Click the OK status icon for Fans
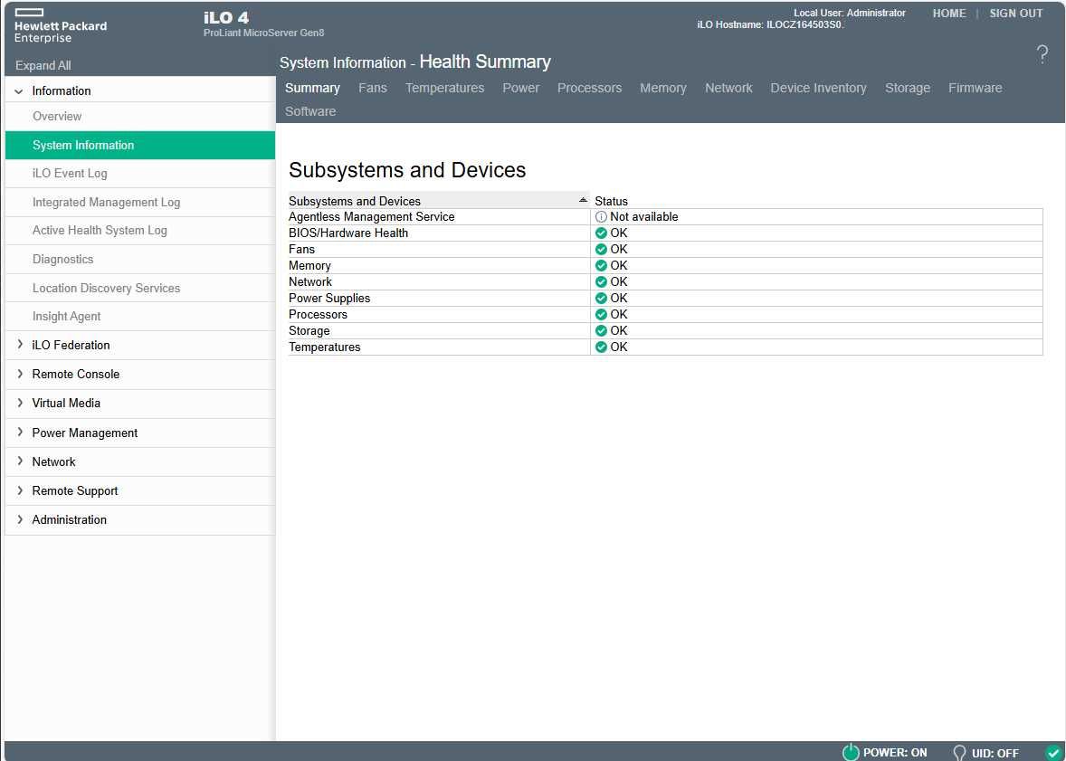This screenshot has height=761, width=1066. pos(601,250)
